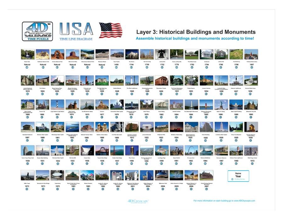
Task: Click the numbered marker under year 1792
Action: [x=192, y=68]
